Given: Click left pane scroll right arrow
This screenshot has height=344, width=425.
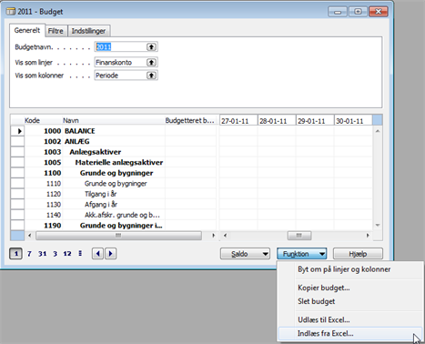Looking at the screenshot, I should click(213, 236).
